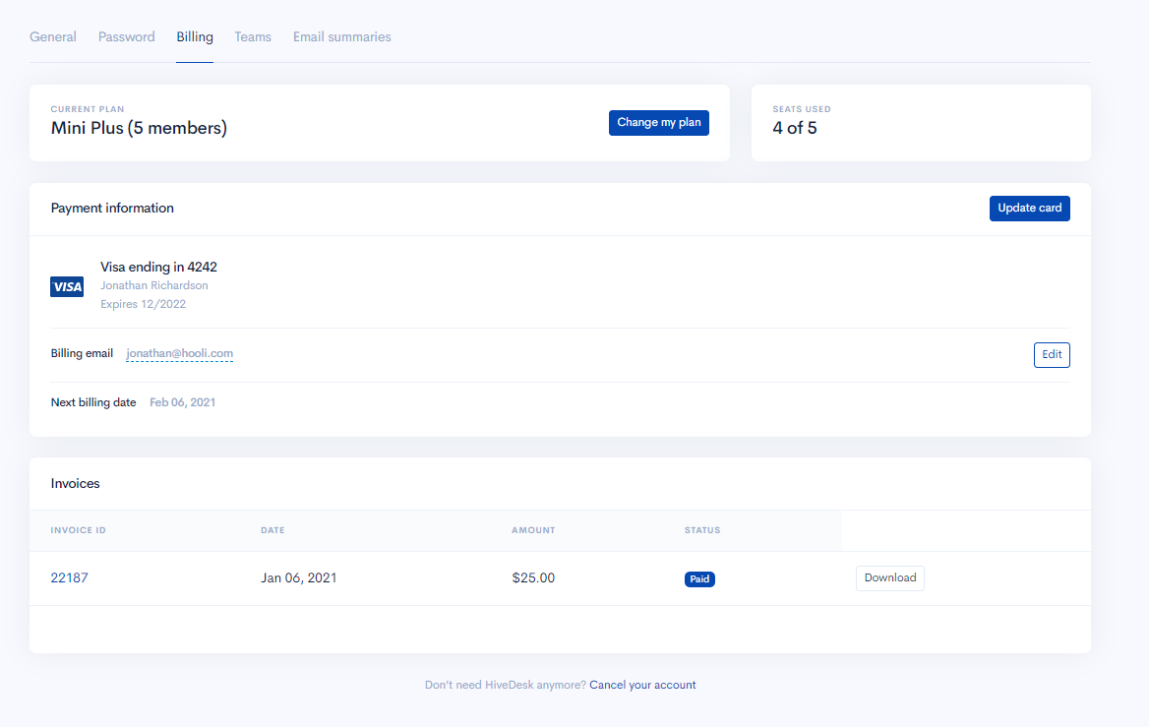Click the cardholder name Jonathan Richardson
Screen dimensions: 1149x727
(153, 285)
